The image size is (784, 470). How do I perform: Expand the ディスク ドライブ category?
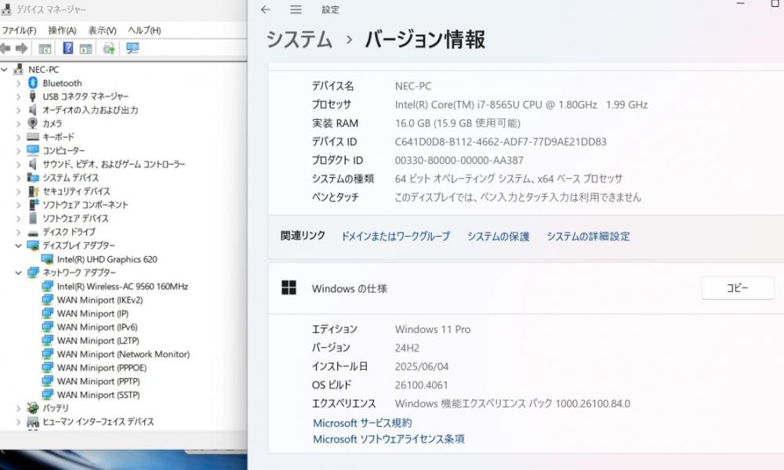(x=19, y=232)
